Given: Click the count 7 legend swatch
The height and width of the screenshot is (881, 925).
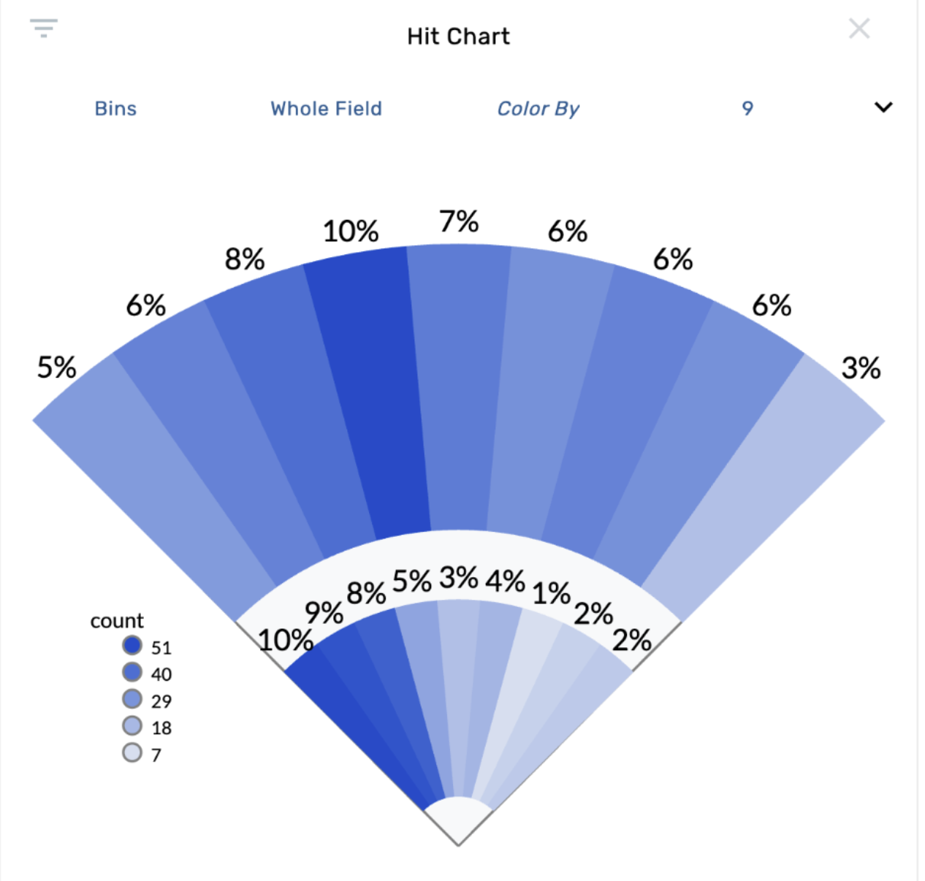Looking at the screenshot, I should [132, 752].
